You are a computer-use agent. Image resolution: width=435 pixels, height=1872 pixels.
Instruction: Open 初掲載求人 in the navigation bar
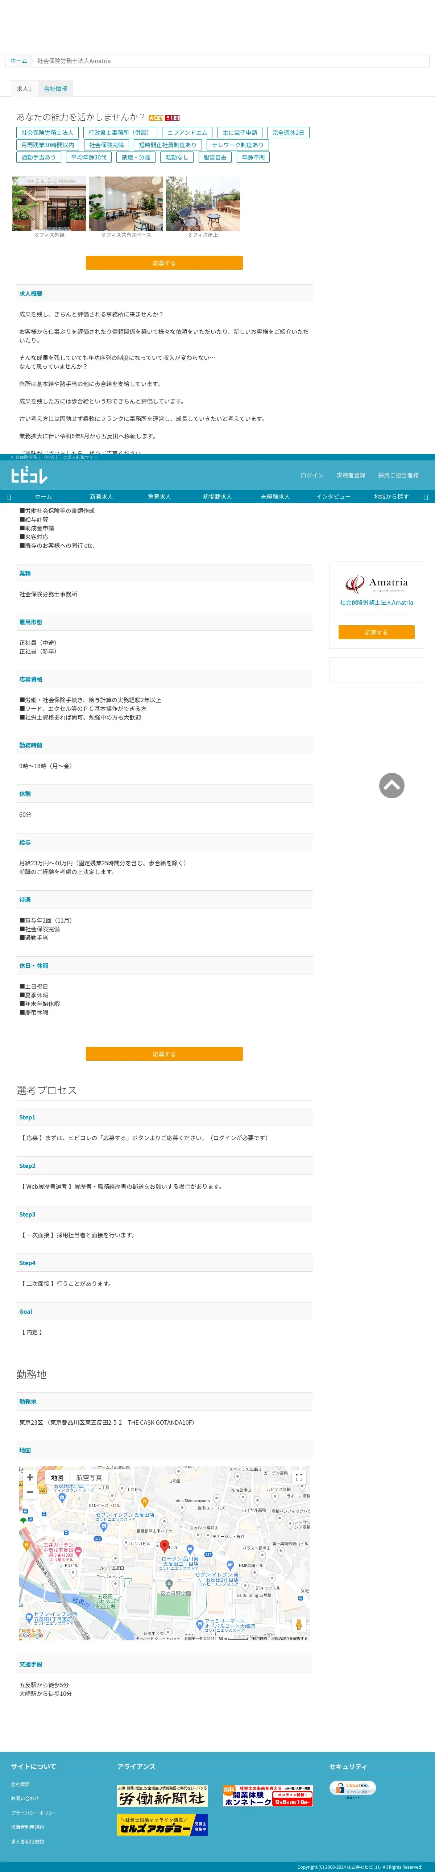coord(217,497)
